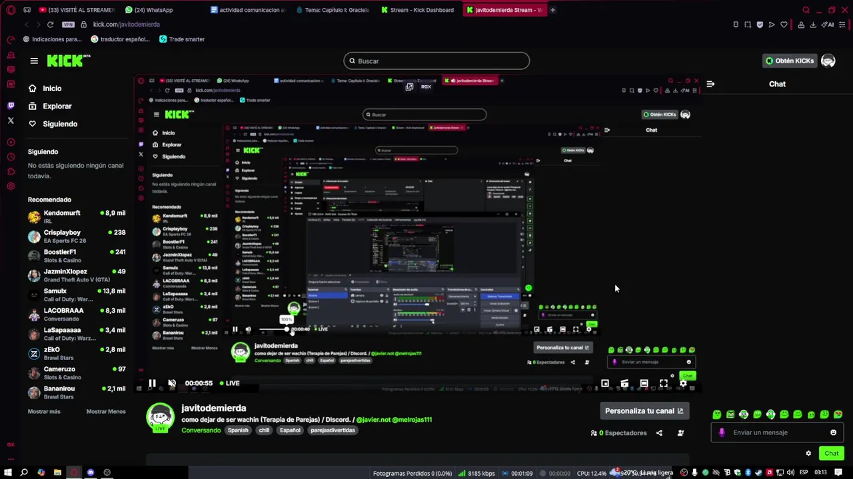Open recommended channel BoostierF1
Screen dimensions: 853x479
(x=77, y=256)
